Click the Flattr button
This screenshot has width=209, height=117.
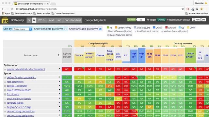coord(131,19)
